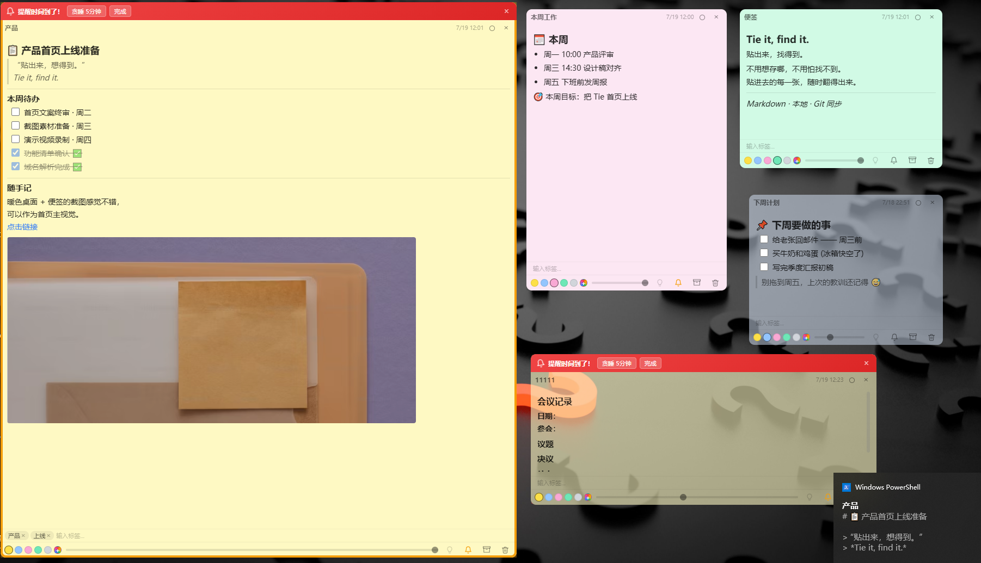Image resolution: width=981 pixels, height=563 pixels.
Task: Click the pin circle on 便签 note header
Action: click(918, 17)
